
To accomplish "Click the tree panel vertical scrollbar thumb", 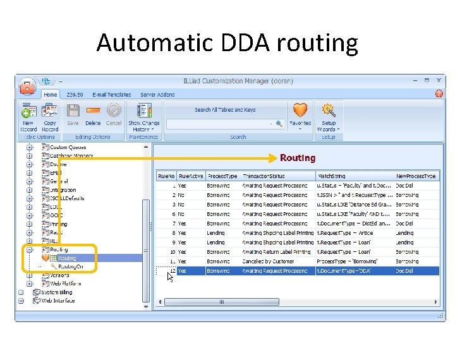I will (x=146, y=251).
